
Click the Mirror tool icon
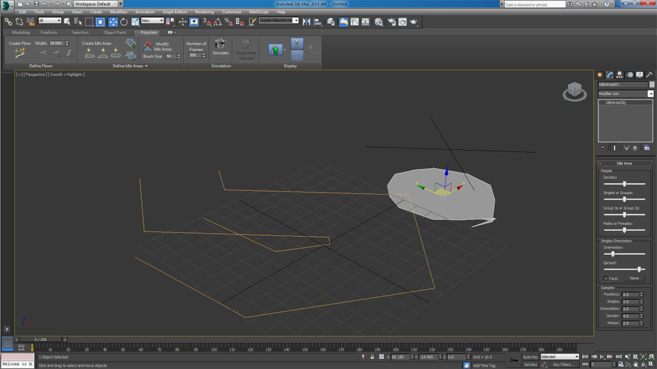point(307,22)
